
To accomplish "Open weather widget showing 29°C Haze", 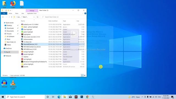I will pos(134,97).
